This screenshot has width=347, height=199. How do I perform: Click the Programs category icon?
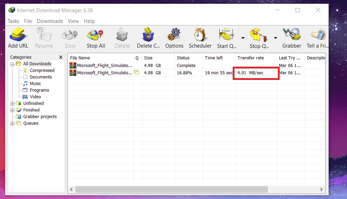point(25,90)
